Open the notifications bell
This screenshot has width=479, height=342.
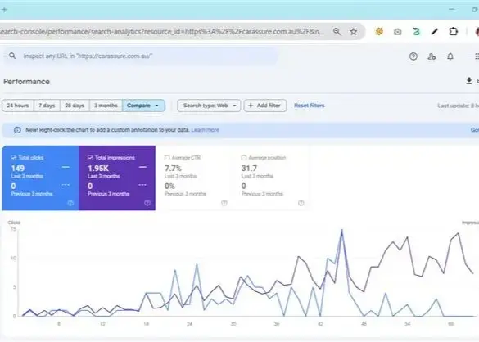click(x=450, y=56)
